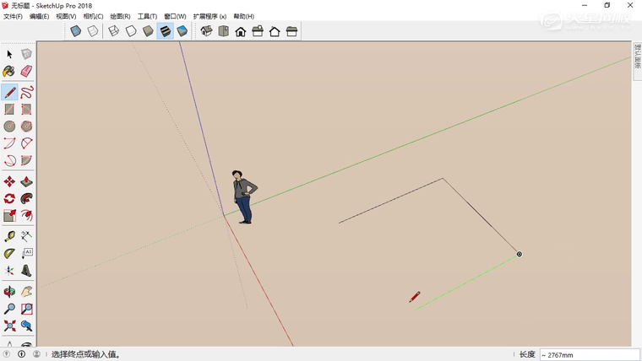The height and width of the screenshot is (361, 642).
Task: Expand the default tray side panel
Action: (x=637, y=63)
